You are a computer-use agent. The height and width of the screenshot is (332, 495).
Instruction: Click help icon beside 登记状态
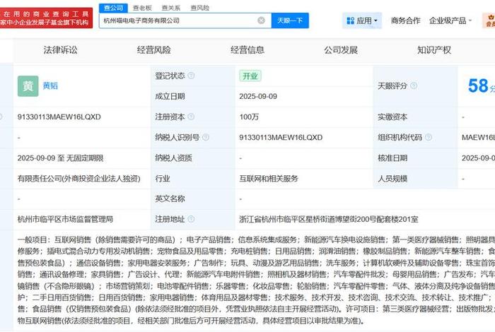coord(191,76)
